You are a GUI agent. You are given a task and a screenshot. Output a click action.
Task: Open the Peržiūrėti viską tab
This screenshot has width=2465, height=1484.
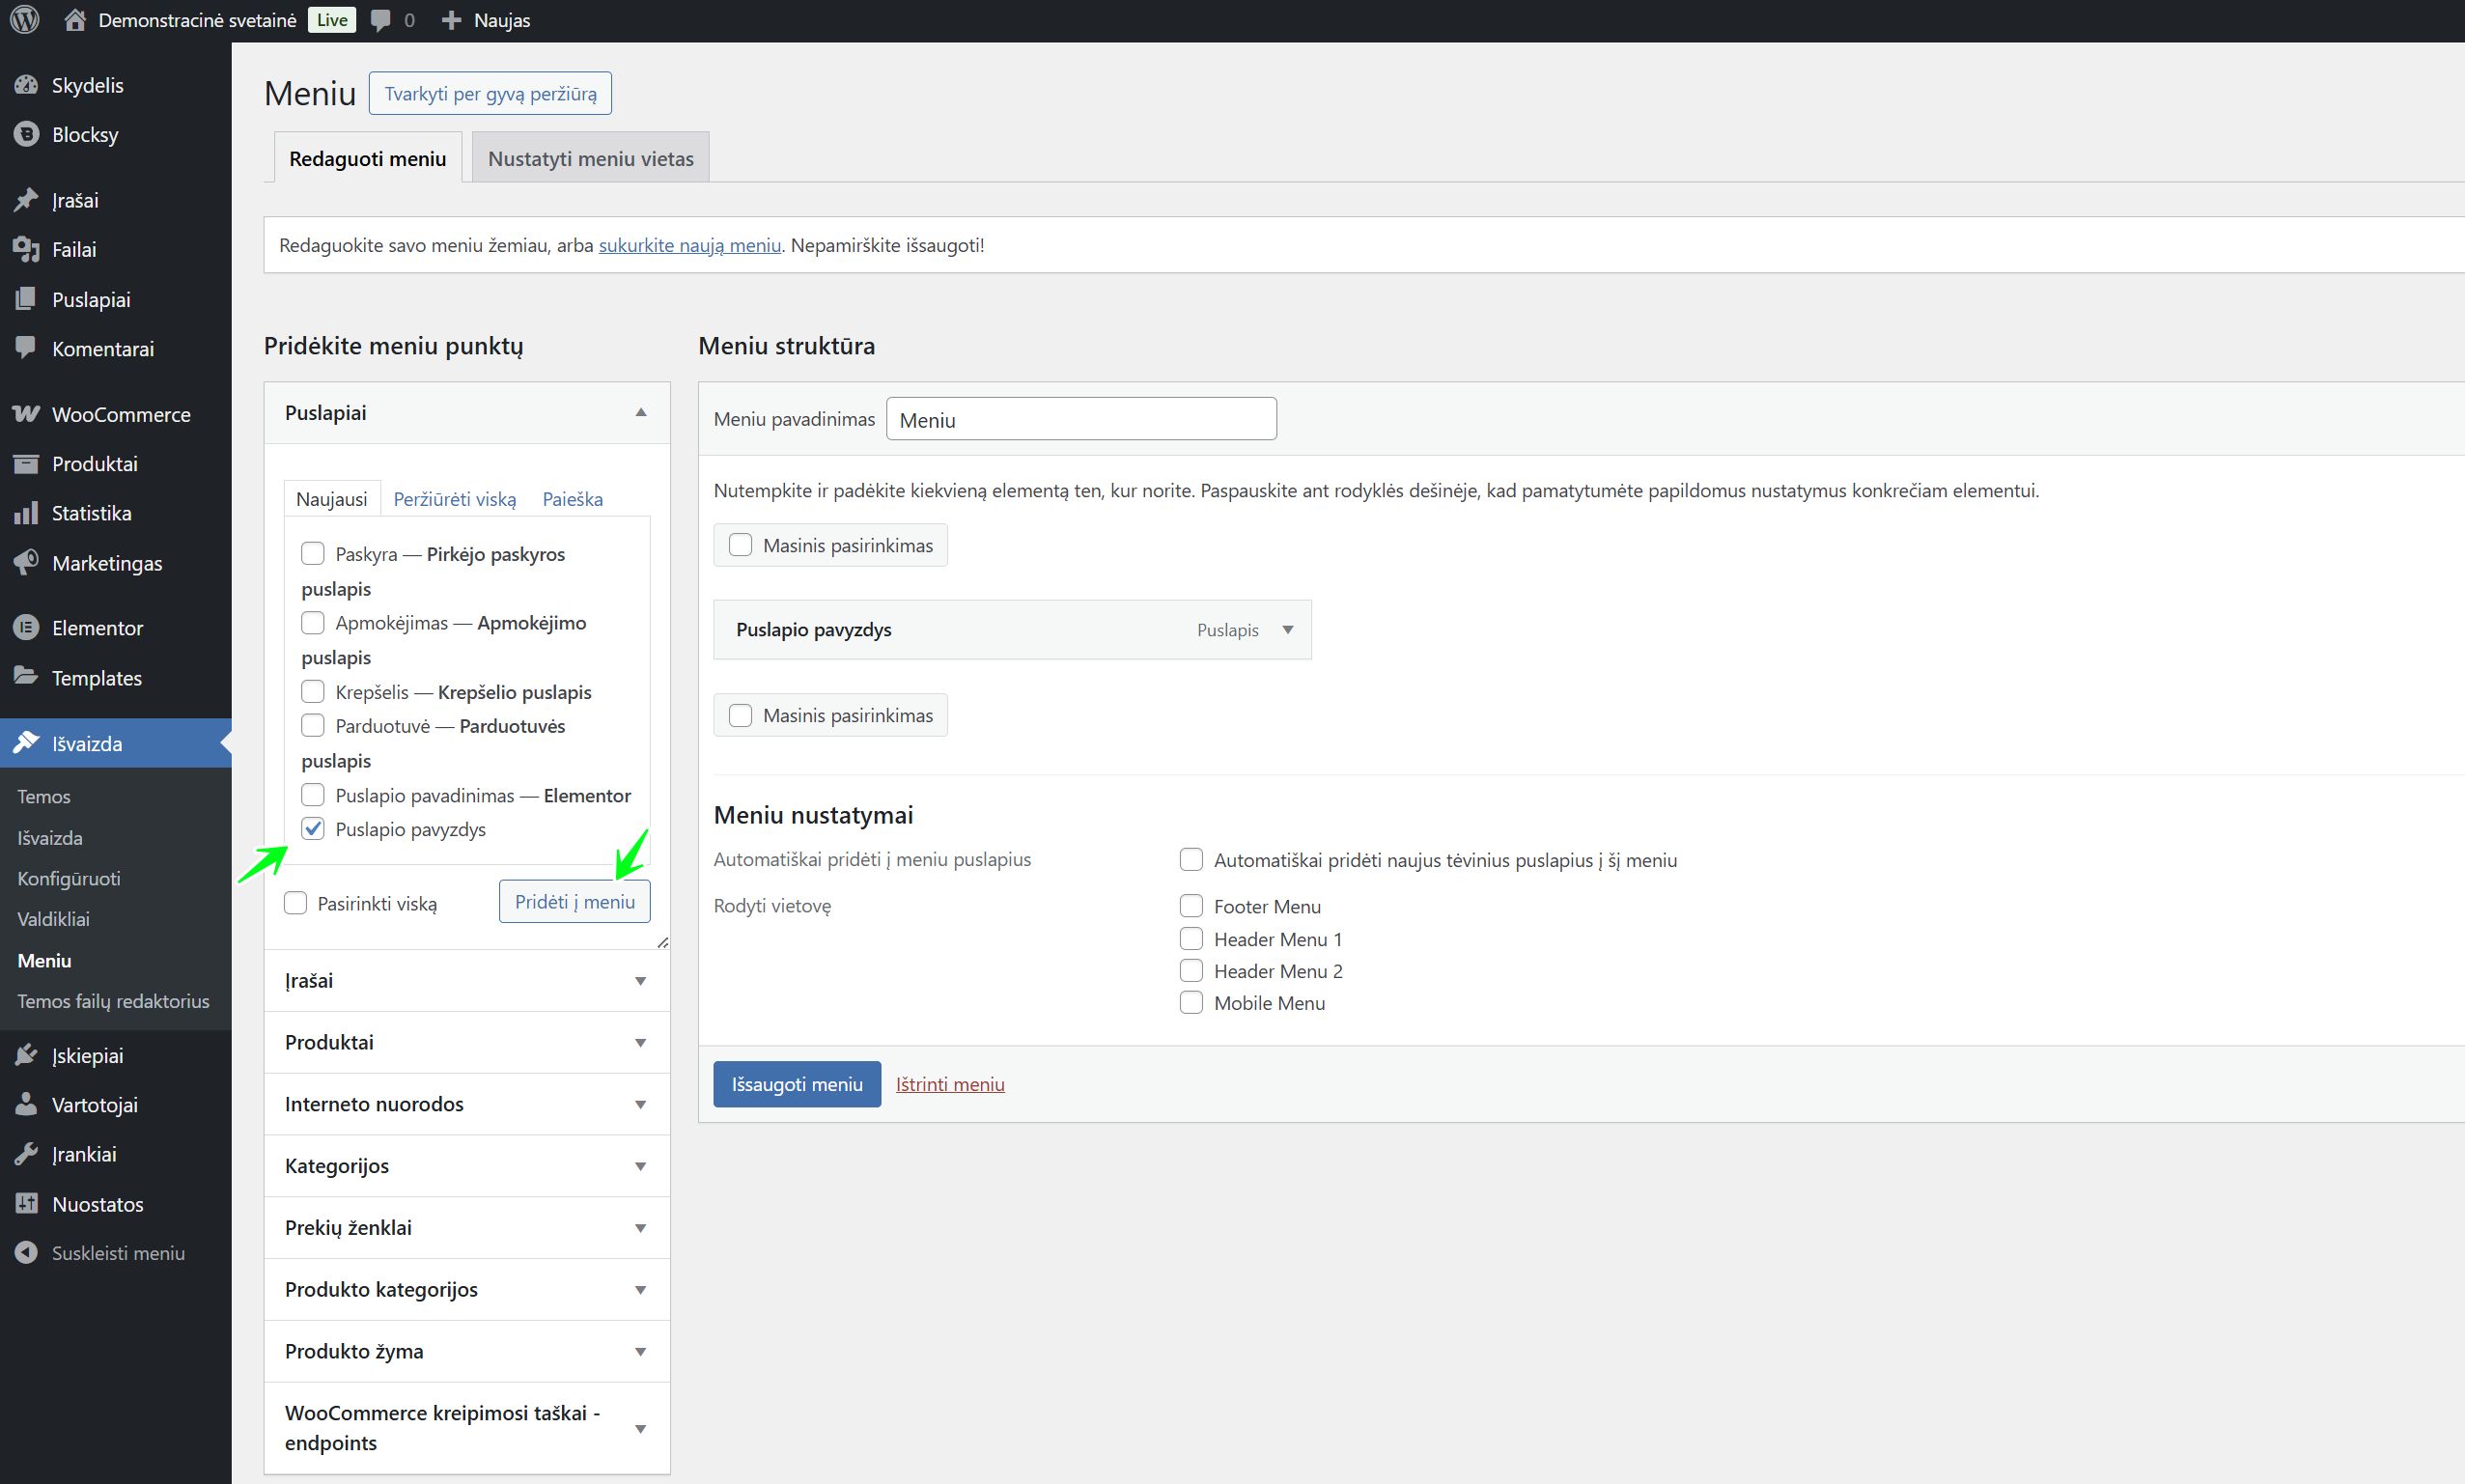tap(455, 499)
